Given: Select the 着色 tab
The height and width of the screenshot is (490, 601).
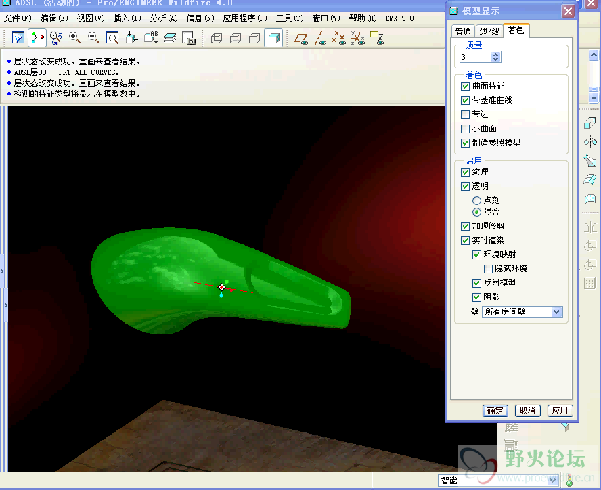Looking at the screenshot, I should [516, 30].
